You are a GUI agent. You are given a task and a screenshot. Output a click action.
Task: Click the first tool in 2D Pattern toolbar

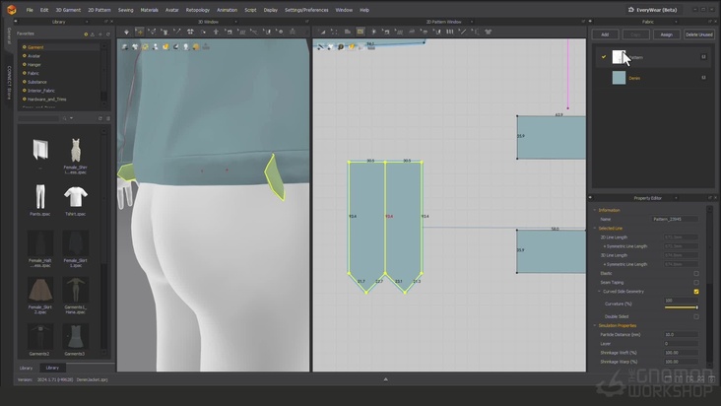[322, 32]
